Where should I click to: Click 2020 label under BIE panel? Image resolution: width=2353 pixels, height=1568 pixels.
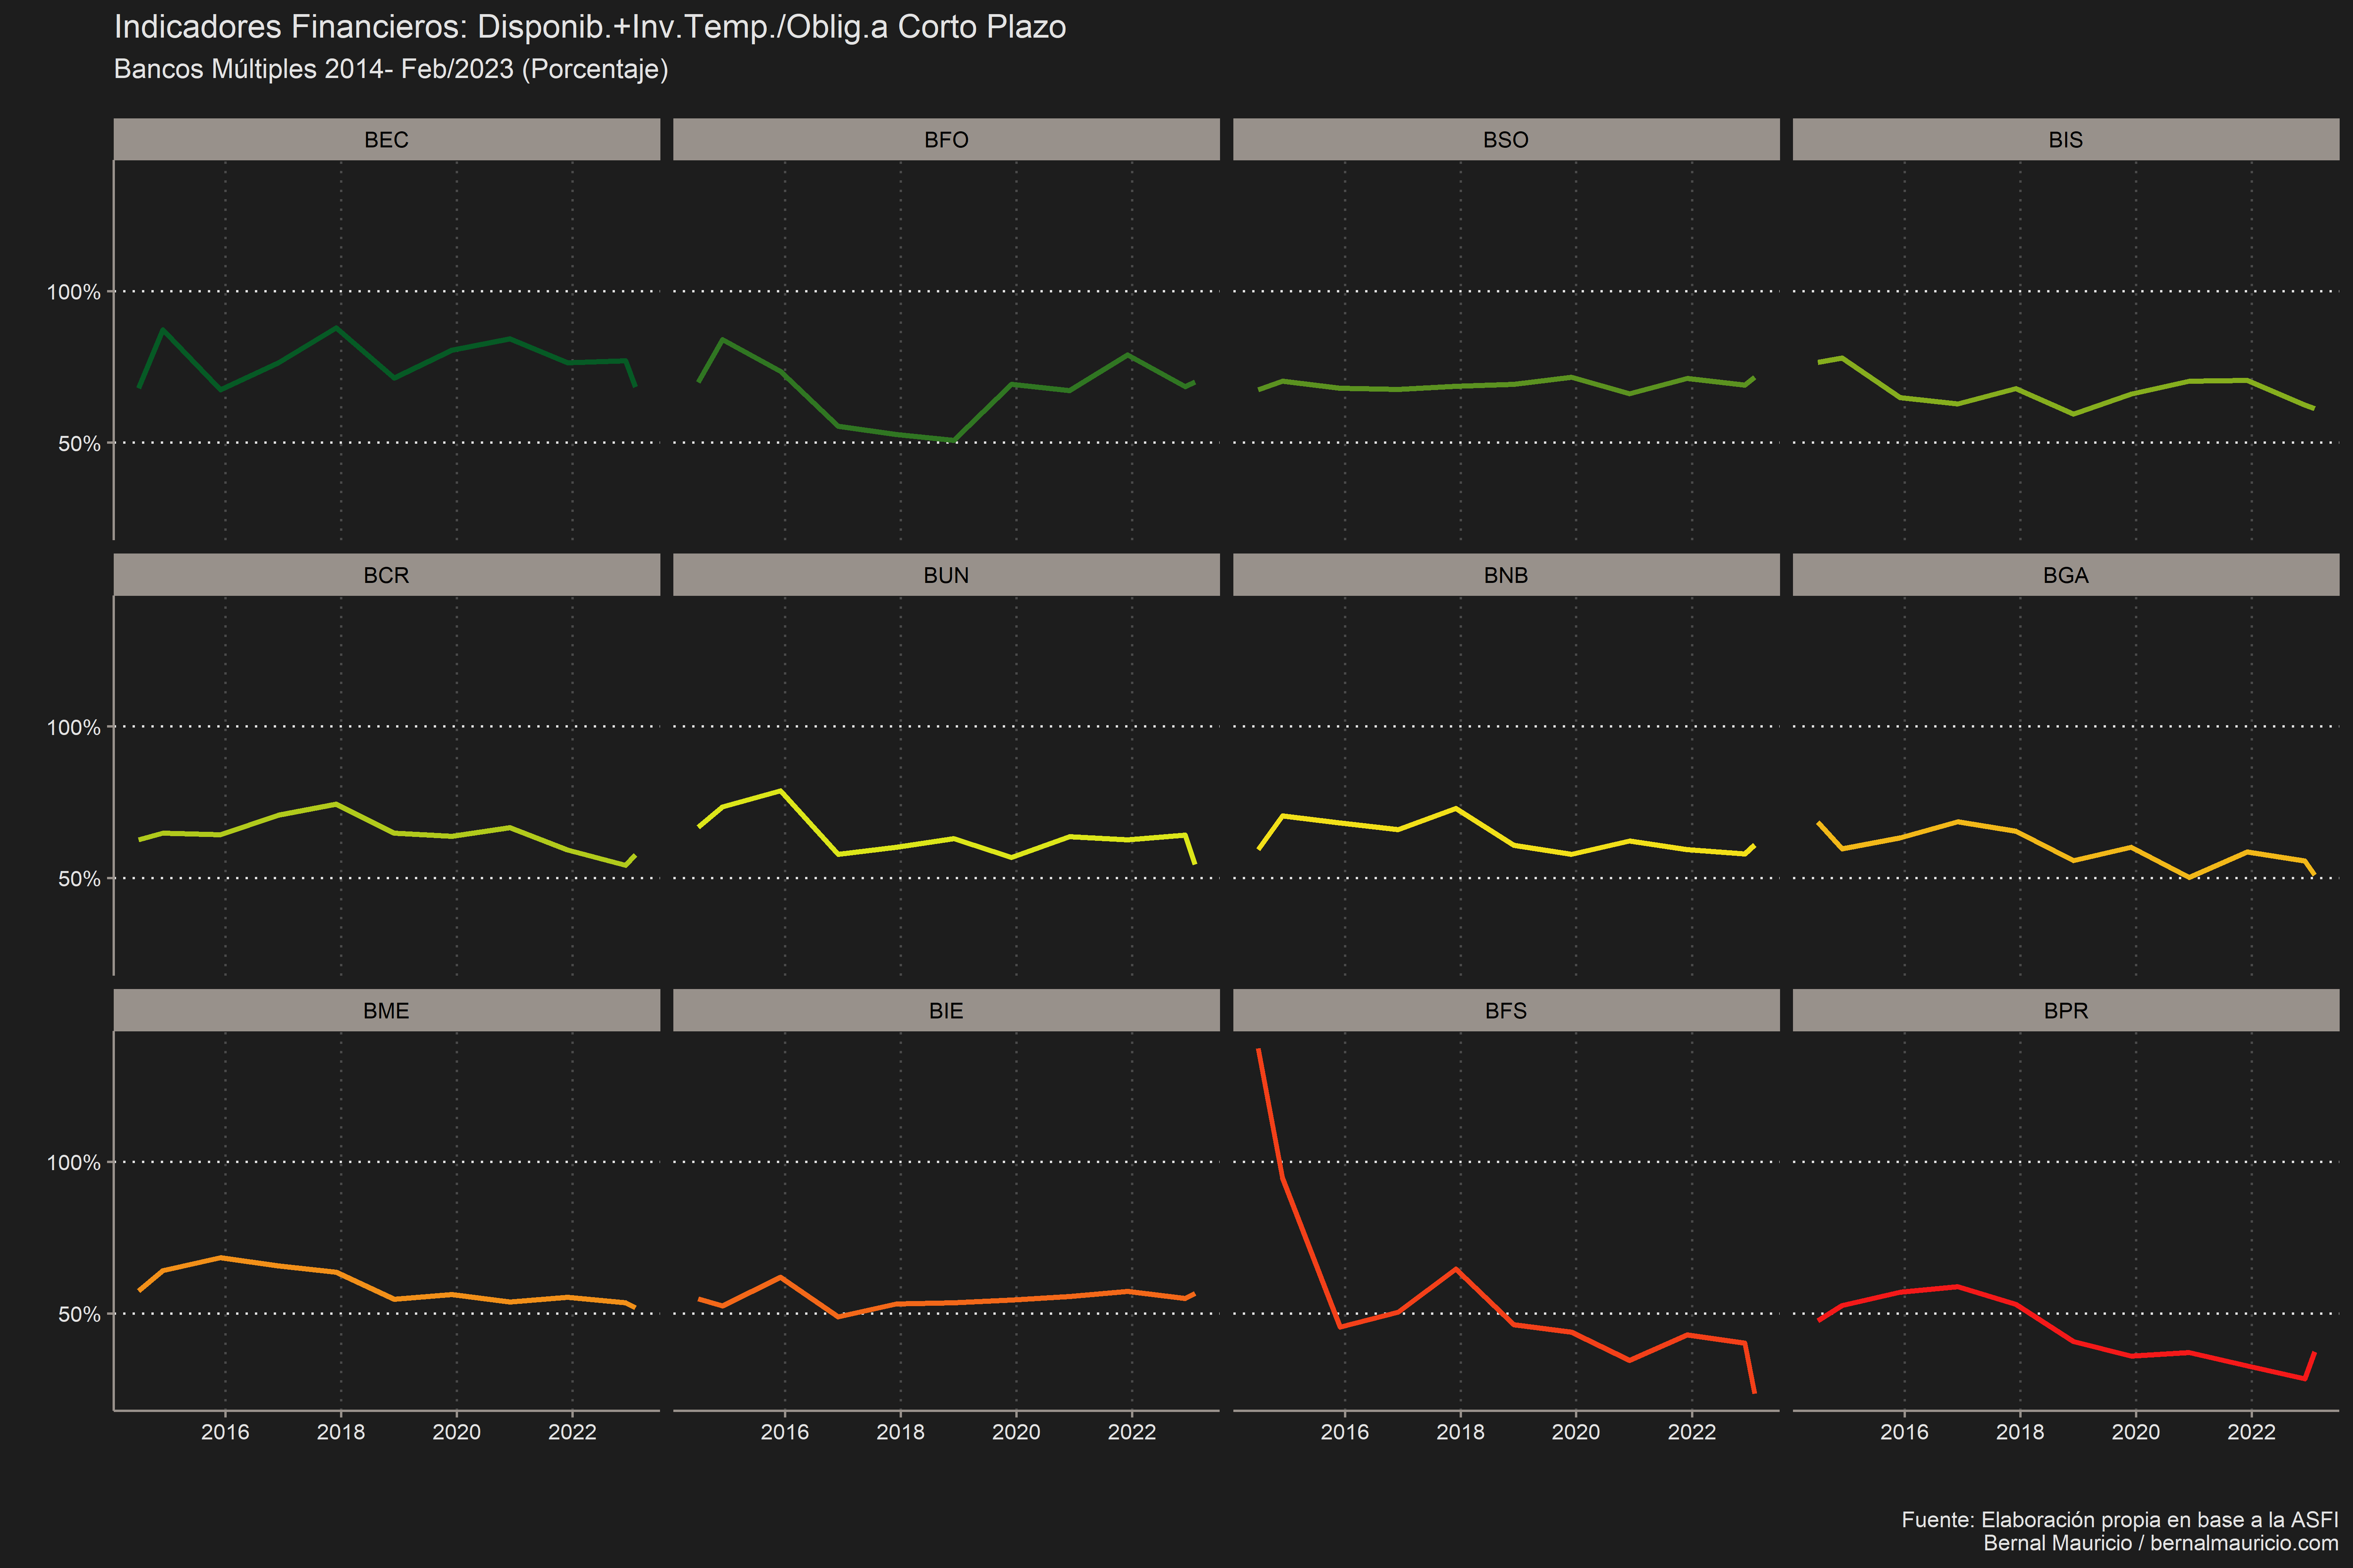click(1016, 1432)
